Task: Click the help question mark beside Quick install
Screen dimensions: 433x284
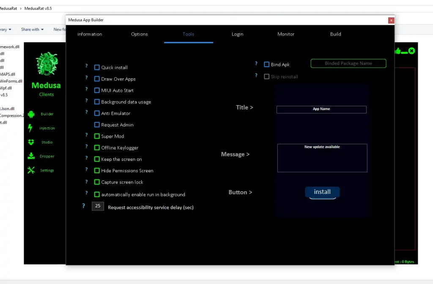Action: click(x=87, y=66)
